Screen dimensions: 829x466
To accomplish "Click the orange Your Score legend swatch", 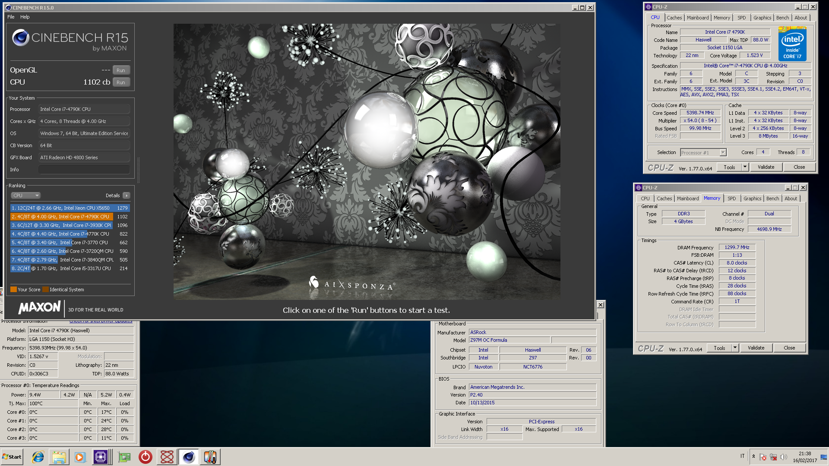I will (13, 290).
